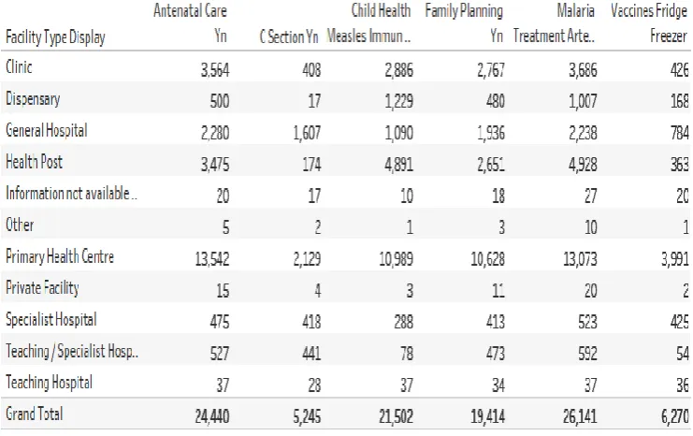Click the Vaccines Fridge Freezer header
Image resolution: width=693 pixels, height=436 pixels.
pyautogui.click(x=649, y=23)
